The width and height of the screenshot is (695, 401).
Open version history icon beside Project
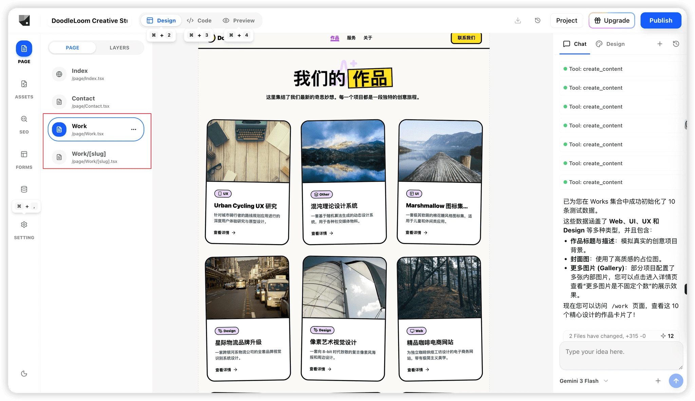click(538, 21)
